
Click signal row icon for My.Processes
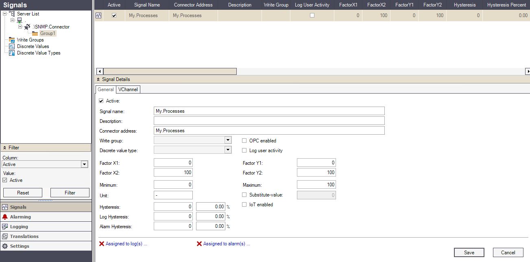click(x=98, y=16)
